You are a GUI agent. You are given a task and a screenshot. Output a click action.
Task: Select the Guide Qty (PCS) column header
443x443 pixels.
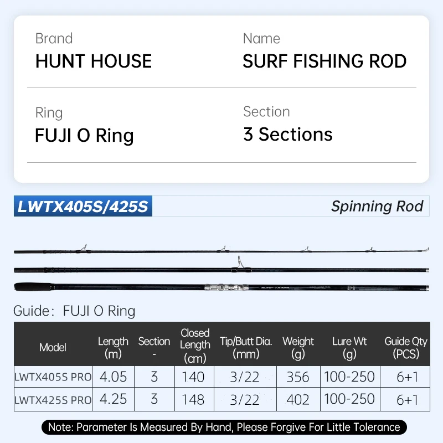coord(406,347)
